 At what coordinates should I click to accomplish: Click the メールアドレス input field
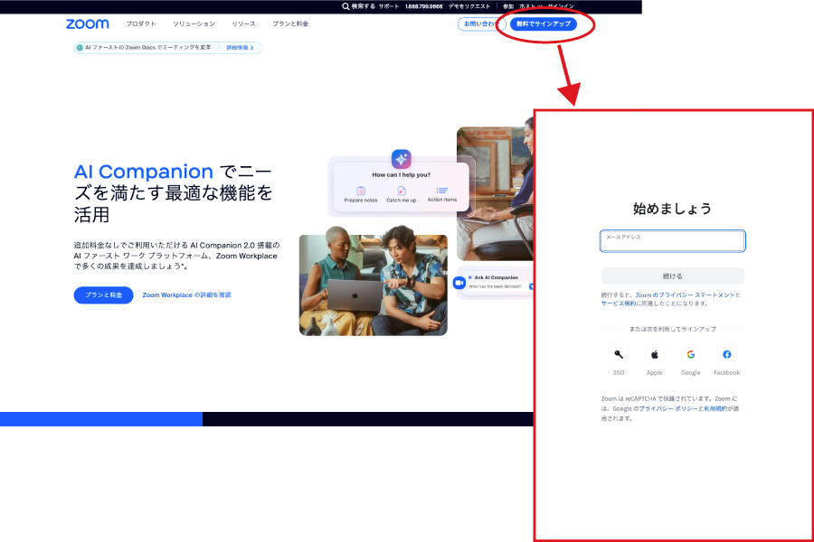pos(672,241)
